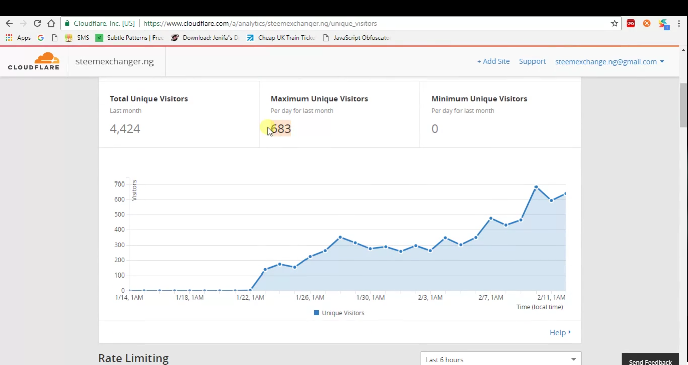The image size is (688, 365).
Task: Open the multicolored S extension with badge
Action: [x=664, y=24]
